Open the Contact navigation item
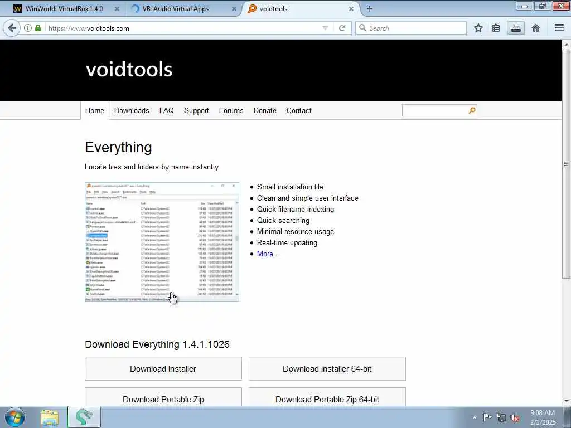 299,111
